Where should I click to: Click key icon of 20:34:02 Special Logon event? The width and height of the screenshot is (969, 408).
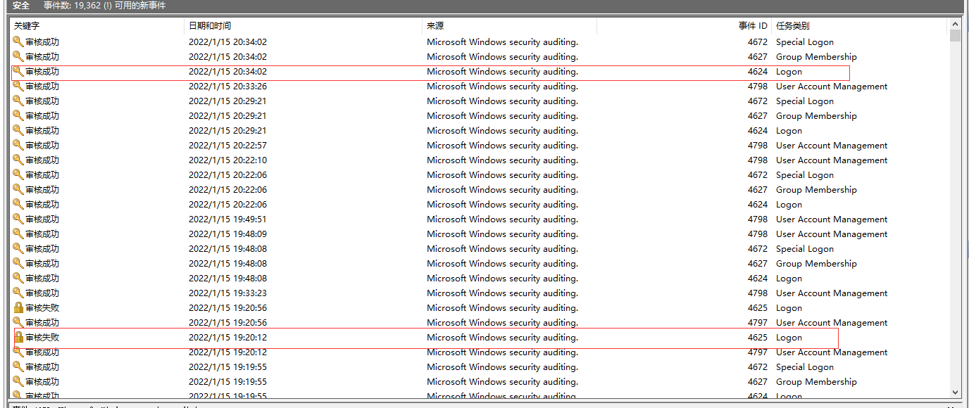click(18, 42)
